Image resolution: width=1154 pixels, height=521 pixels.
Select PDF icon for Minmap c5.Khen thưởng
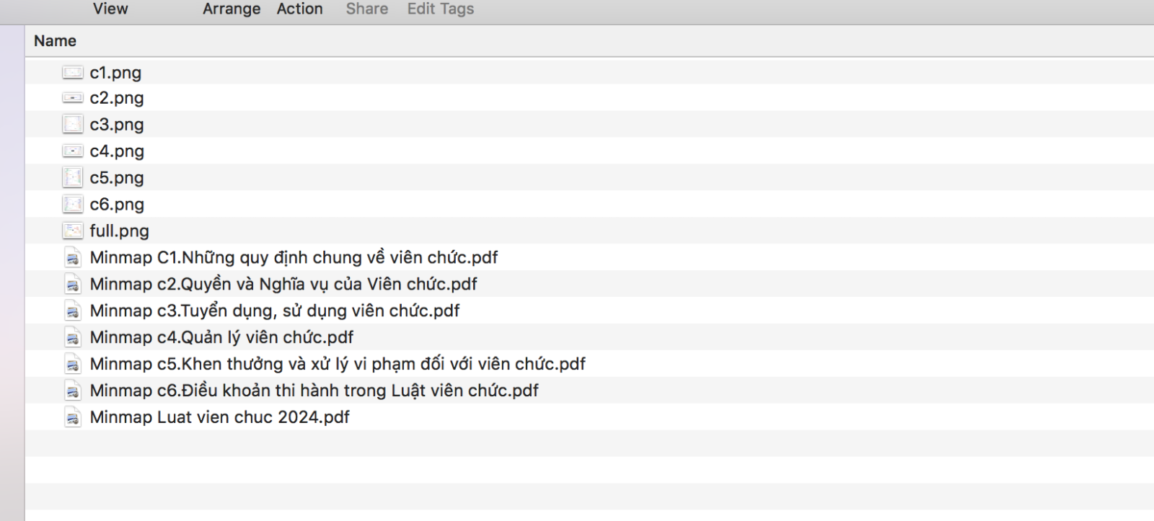[72, 364]
